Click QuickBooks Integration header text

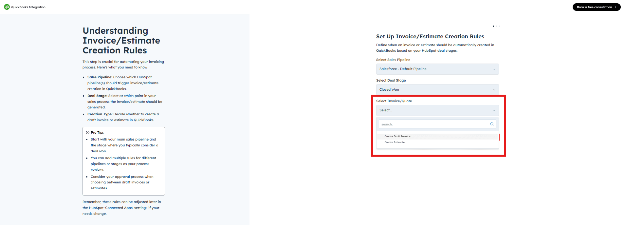pos(28,7)
